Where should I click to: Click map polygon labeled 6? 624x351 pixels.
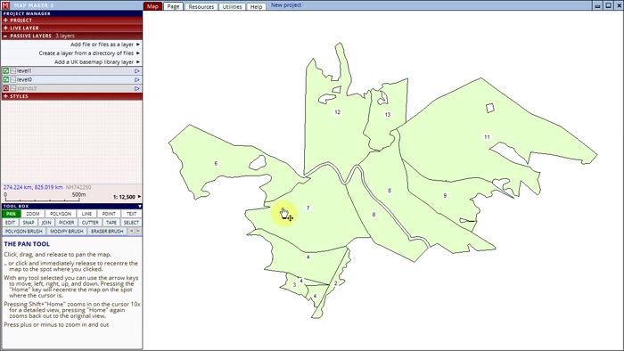216,163
